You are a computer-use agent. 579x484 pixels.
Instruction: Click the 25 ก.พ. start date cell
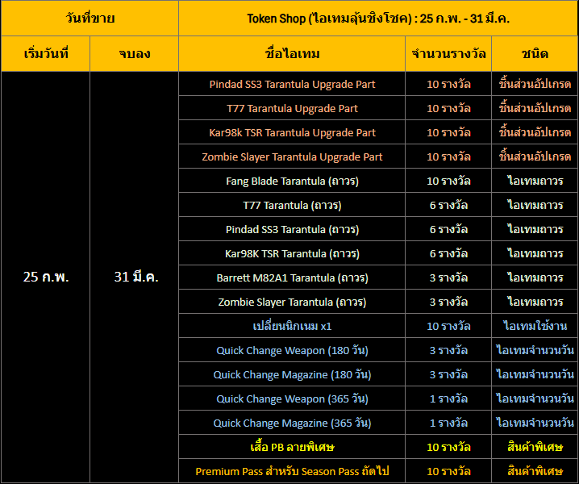pyautogui.click(x=46, y=277)
